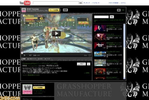The height and width of the screenshot is (100, 149).
Task: Open the 3rd Impact video thumbnail
Action: tap(100, 45)
